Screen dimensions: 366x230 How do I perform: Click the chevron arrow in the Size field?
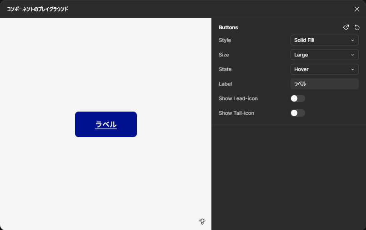pos(352,55)
